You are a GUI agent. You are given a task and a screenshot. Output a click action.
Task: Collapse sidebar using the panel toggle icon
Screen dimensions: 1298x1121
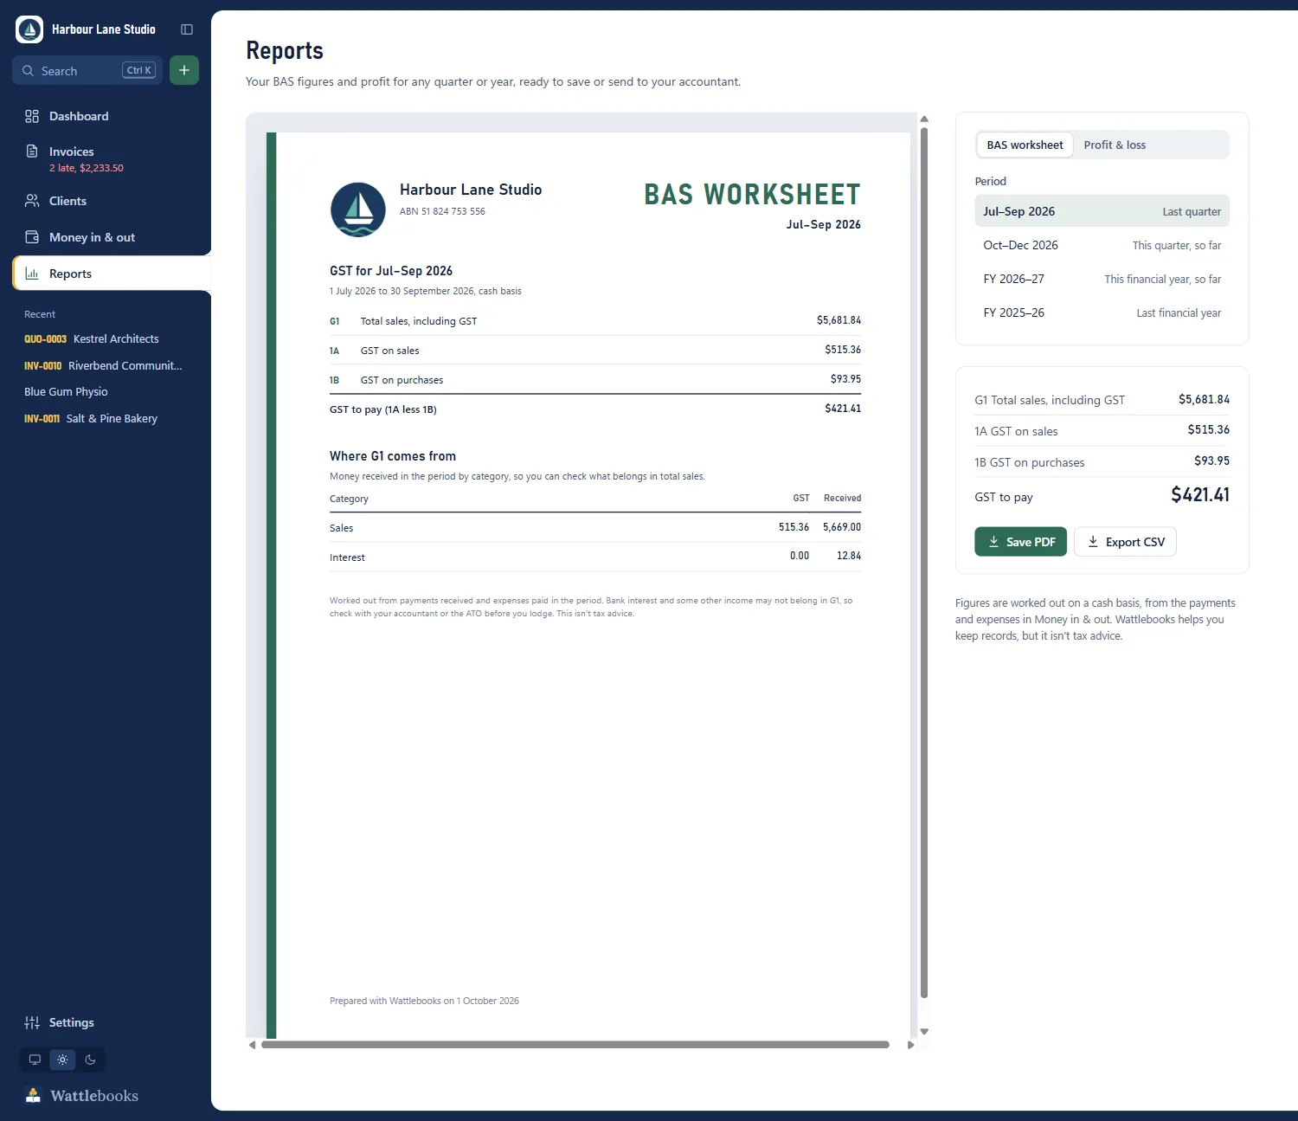tap(186, 29)
